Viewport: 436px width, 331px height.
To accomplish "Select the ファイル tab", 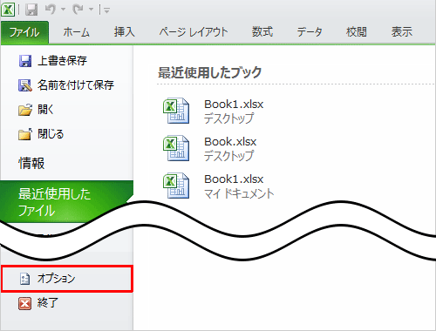I will click(x=24, y=32).
